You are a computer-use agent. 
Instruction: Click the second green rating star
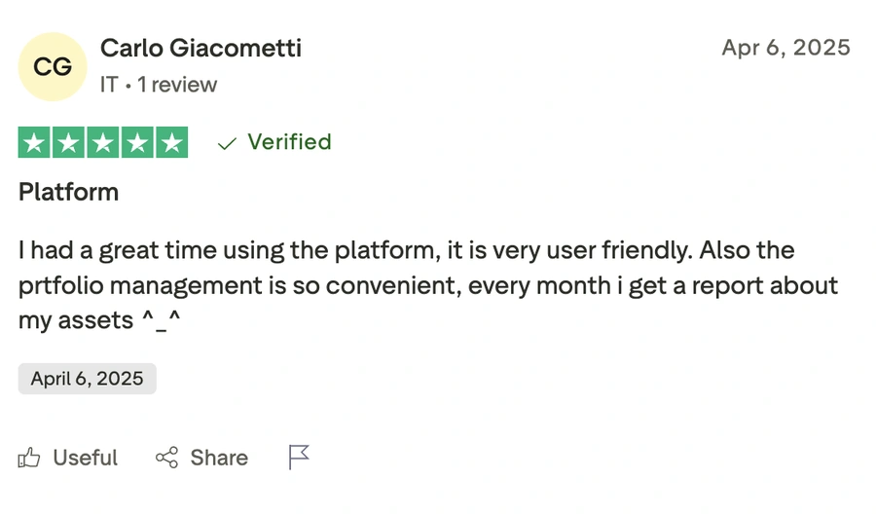click(68, 143)
